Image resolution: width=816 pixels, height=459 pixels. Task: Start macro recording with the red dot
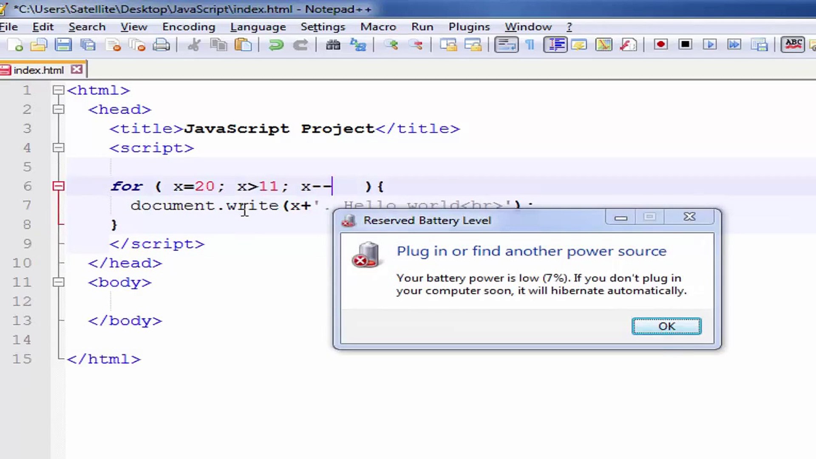(660, 45)
